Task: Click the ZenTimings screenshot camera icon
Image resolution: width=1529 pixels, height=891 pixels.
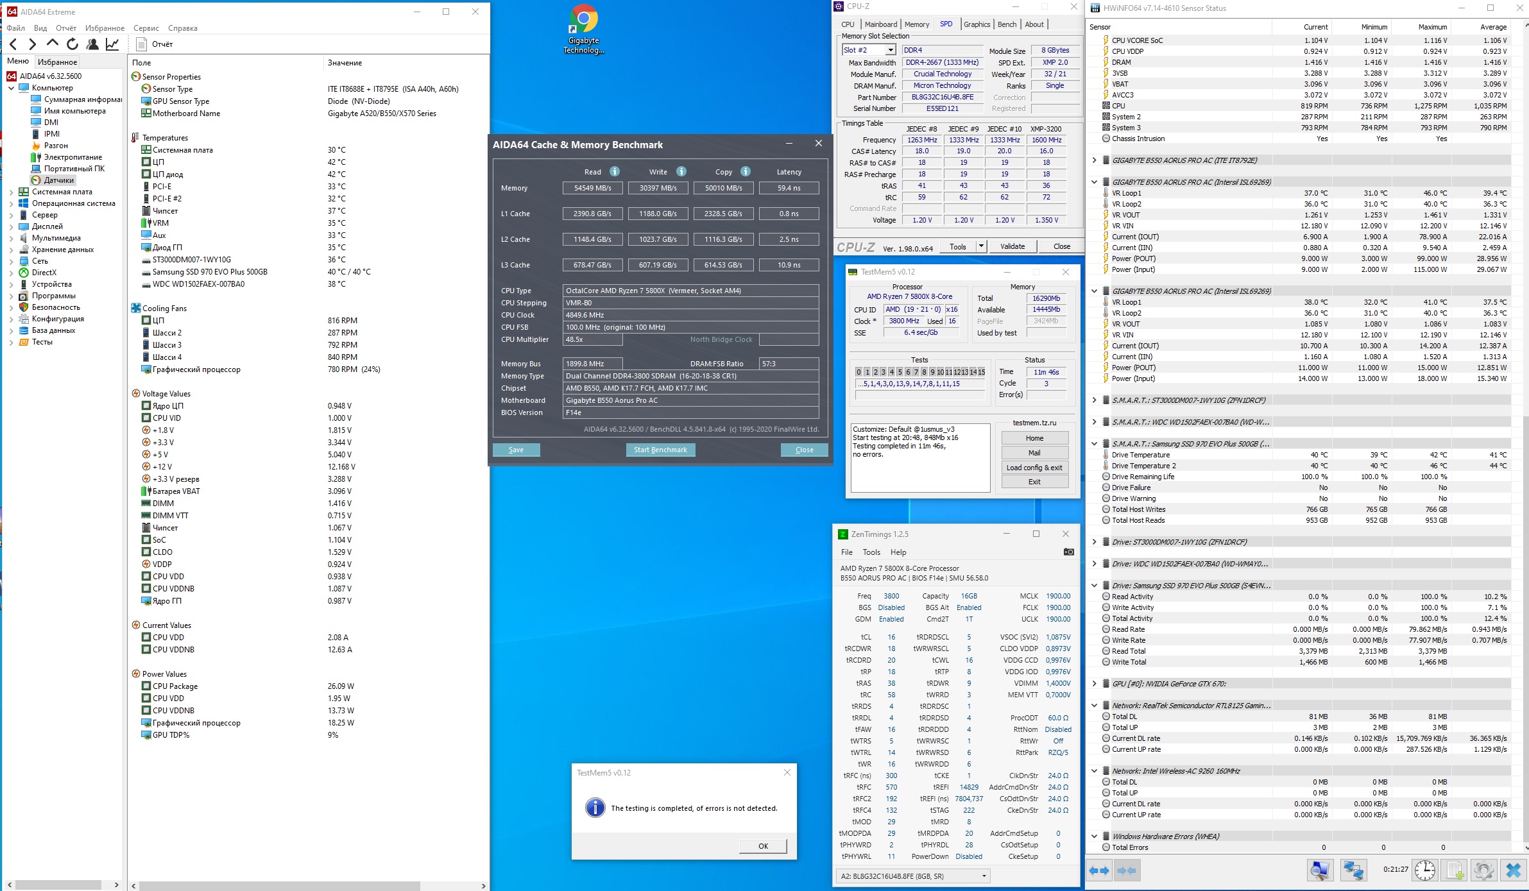Action: tap(1068, 552)
